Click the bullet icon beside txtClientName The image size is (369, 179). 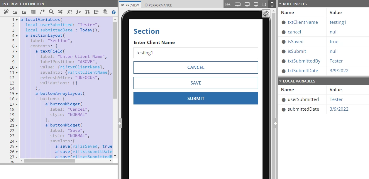284,22
